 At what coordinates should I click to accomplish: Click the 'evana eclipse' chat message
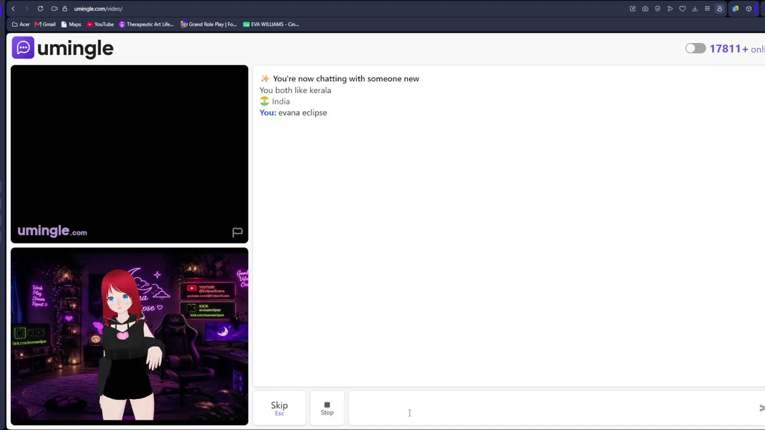[x=302, y=113]
